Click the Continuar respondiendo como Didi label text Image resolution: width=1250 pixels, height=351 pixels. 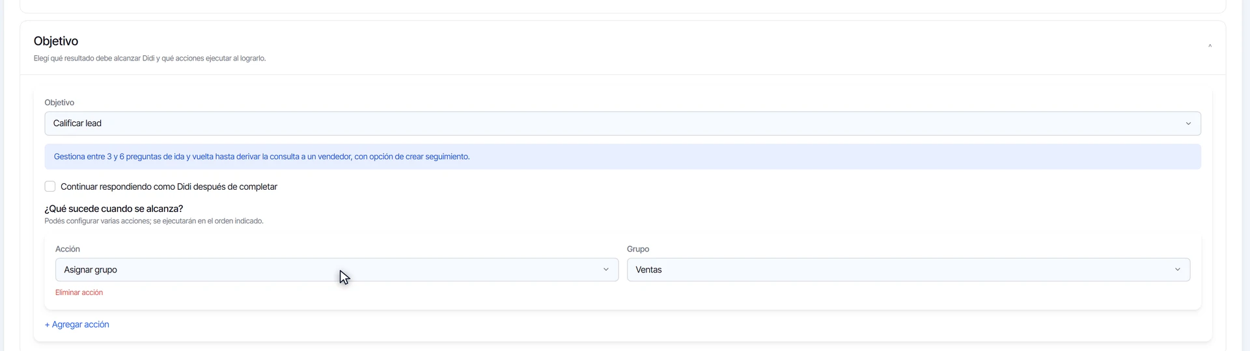169,187
